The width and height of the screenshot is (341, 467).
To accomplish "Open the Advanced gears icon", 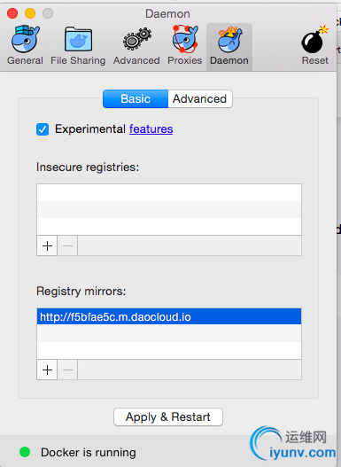I will point(137,39).
